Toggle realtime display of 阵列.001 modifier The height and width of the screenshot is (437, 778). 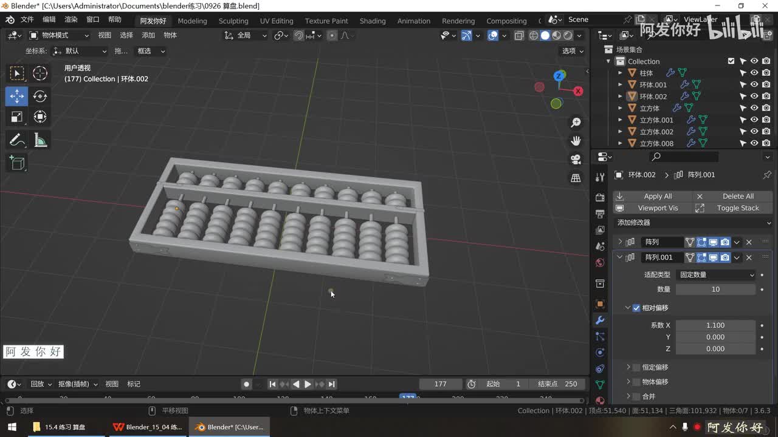pyautogui.click(x=714, y=257)
